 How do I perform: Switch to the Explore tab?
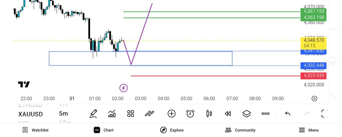pyautogui.click(x=172, y=130)
